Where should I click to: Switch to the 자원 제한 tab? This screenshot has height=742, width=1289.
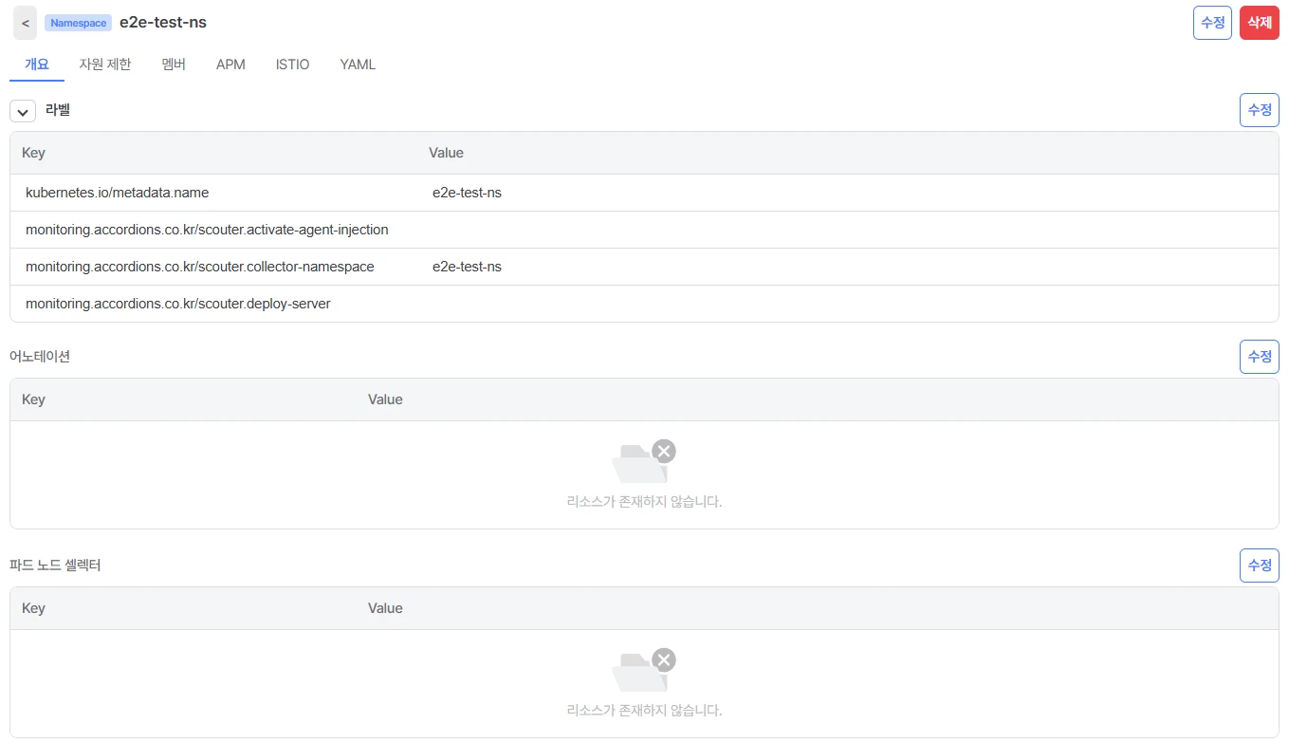105,65
